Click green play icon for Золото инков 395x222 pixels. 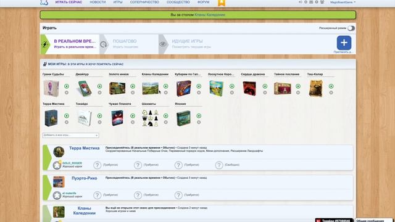133,86
